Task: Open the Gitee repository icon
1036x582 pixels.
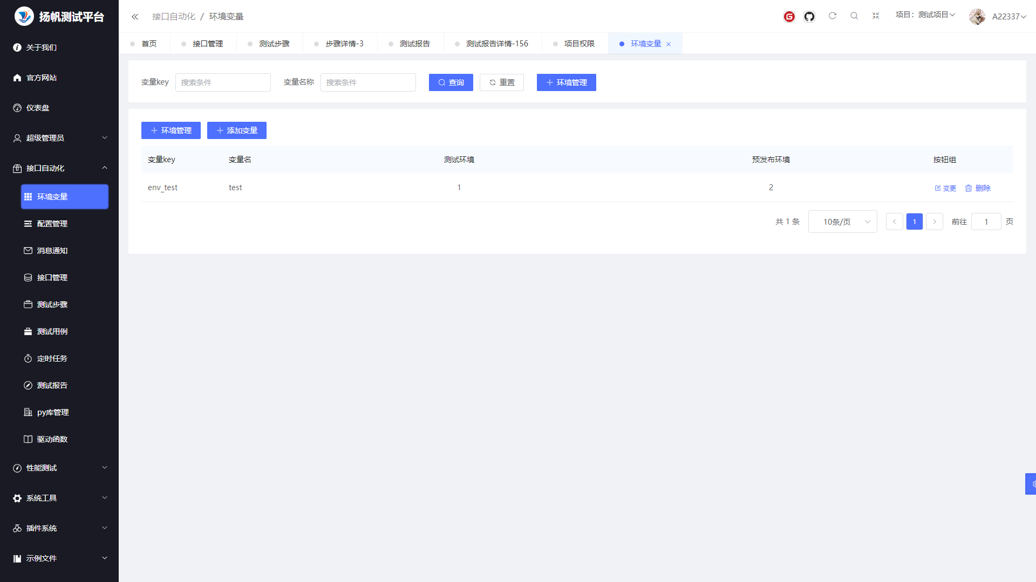Action: tap(789, 17)
